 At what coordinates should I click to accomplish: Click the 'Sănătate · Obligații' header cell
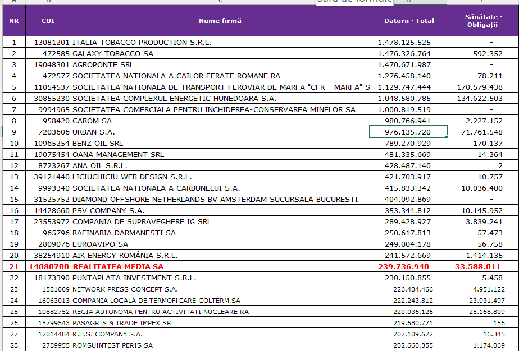482,21
